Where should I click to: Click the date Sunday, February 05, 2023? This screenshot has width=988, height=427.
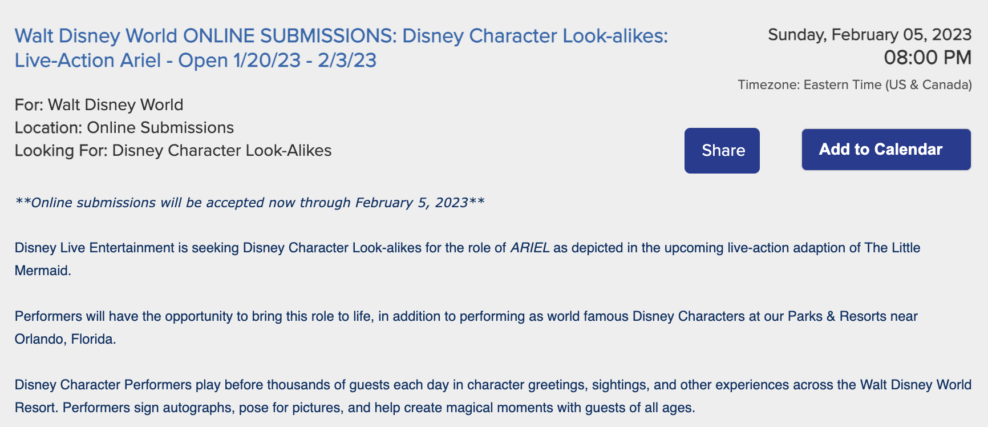pos(869,35)
